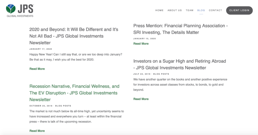Read More under Sugar High post
258x135 pixels.
click(x=141, y=99)
